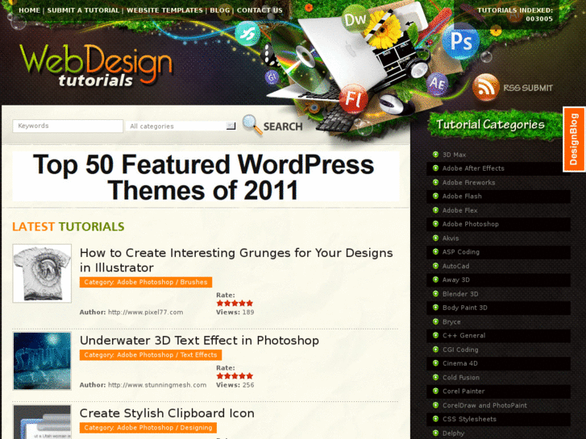The image size is (586, 439).
Task: Select the Cinema 4D category text
Action: coord(459,363)
